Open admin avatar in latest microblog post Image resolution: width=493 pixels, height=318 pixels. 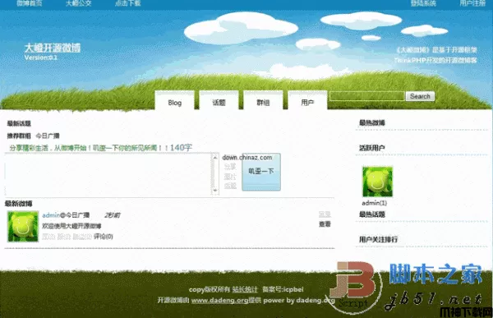pos(23,226)
